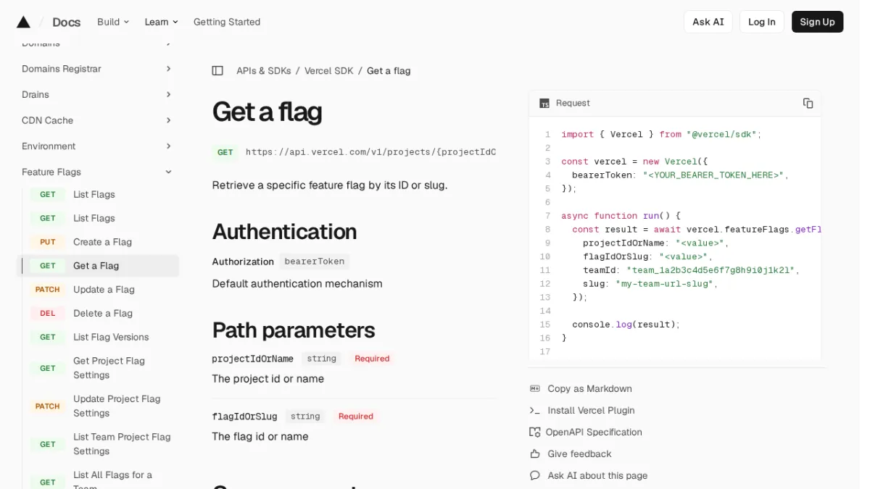Image resolution: width=870 pixels, height=489 pixels.
Task: Click Install Vercel Plugin link
Action: point(591,410)
